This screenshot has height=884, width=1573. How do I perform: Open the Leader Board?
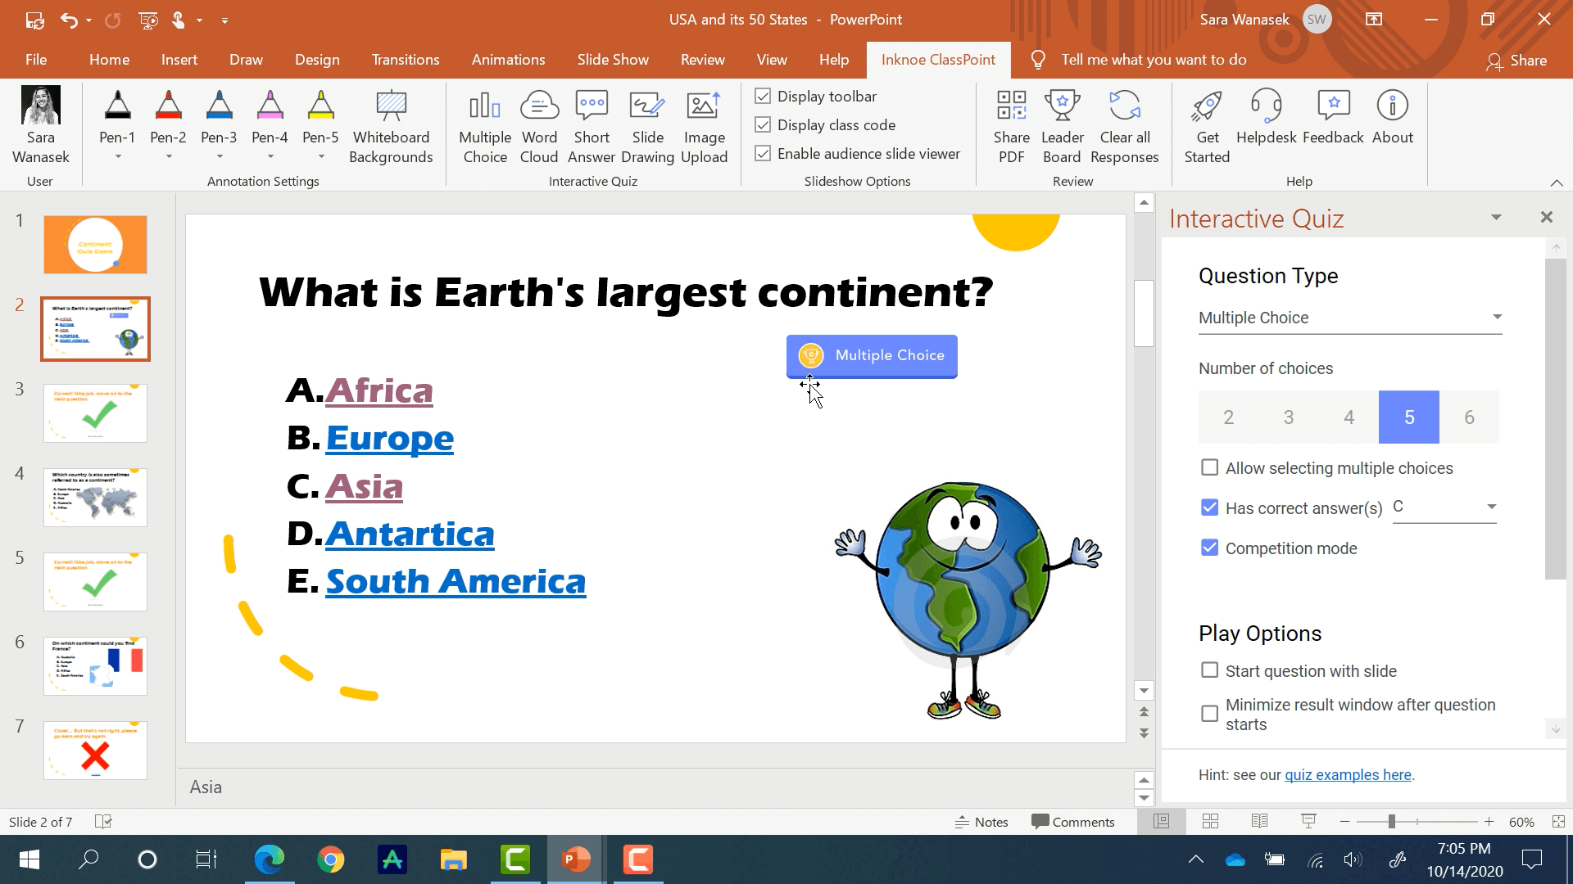1062,127
